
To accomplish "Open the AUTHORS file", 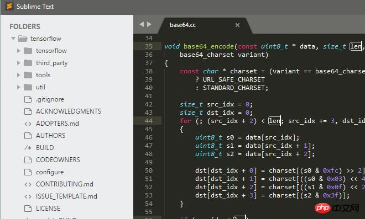I will 50,136.
